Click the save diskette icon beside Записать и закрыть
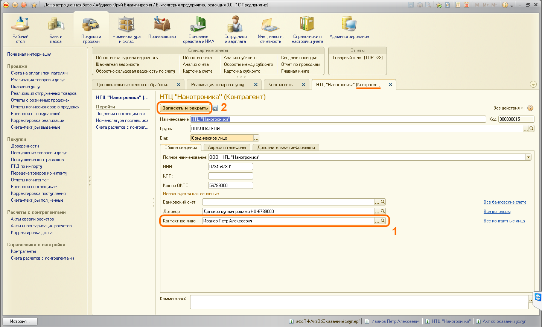The image size is (542, 327). [215, 108]
